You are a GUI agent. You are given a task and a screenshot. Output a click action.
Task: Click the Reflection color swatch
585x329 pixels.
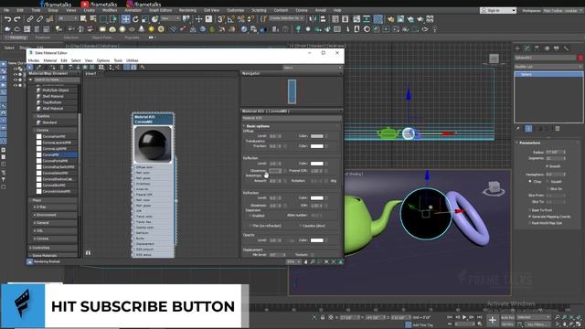pyautogui.click(x=317, y=164)
